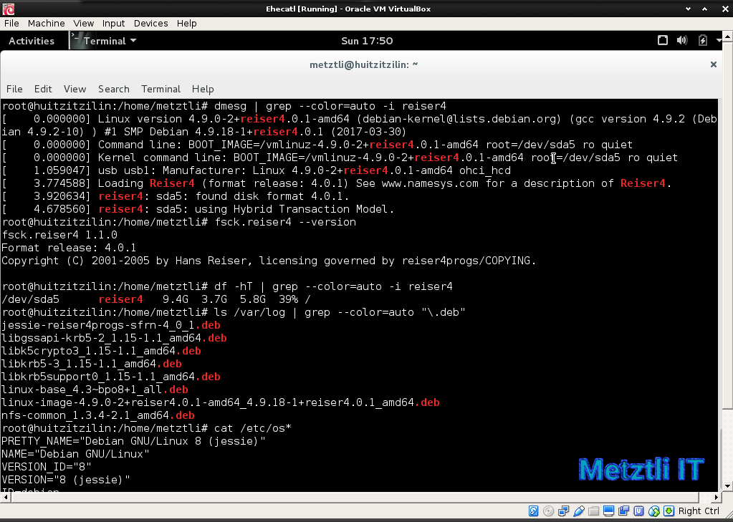Click the line "Format release: 4.0.1"

click(69, 248)
